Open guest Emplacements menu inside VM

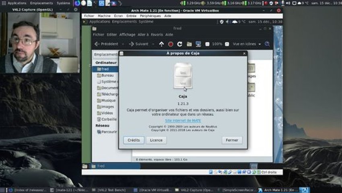[124, 22]
